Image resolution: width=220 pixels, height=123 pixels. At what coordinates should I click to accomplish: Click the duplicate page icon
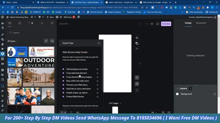137,84
